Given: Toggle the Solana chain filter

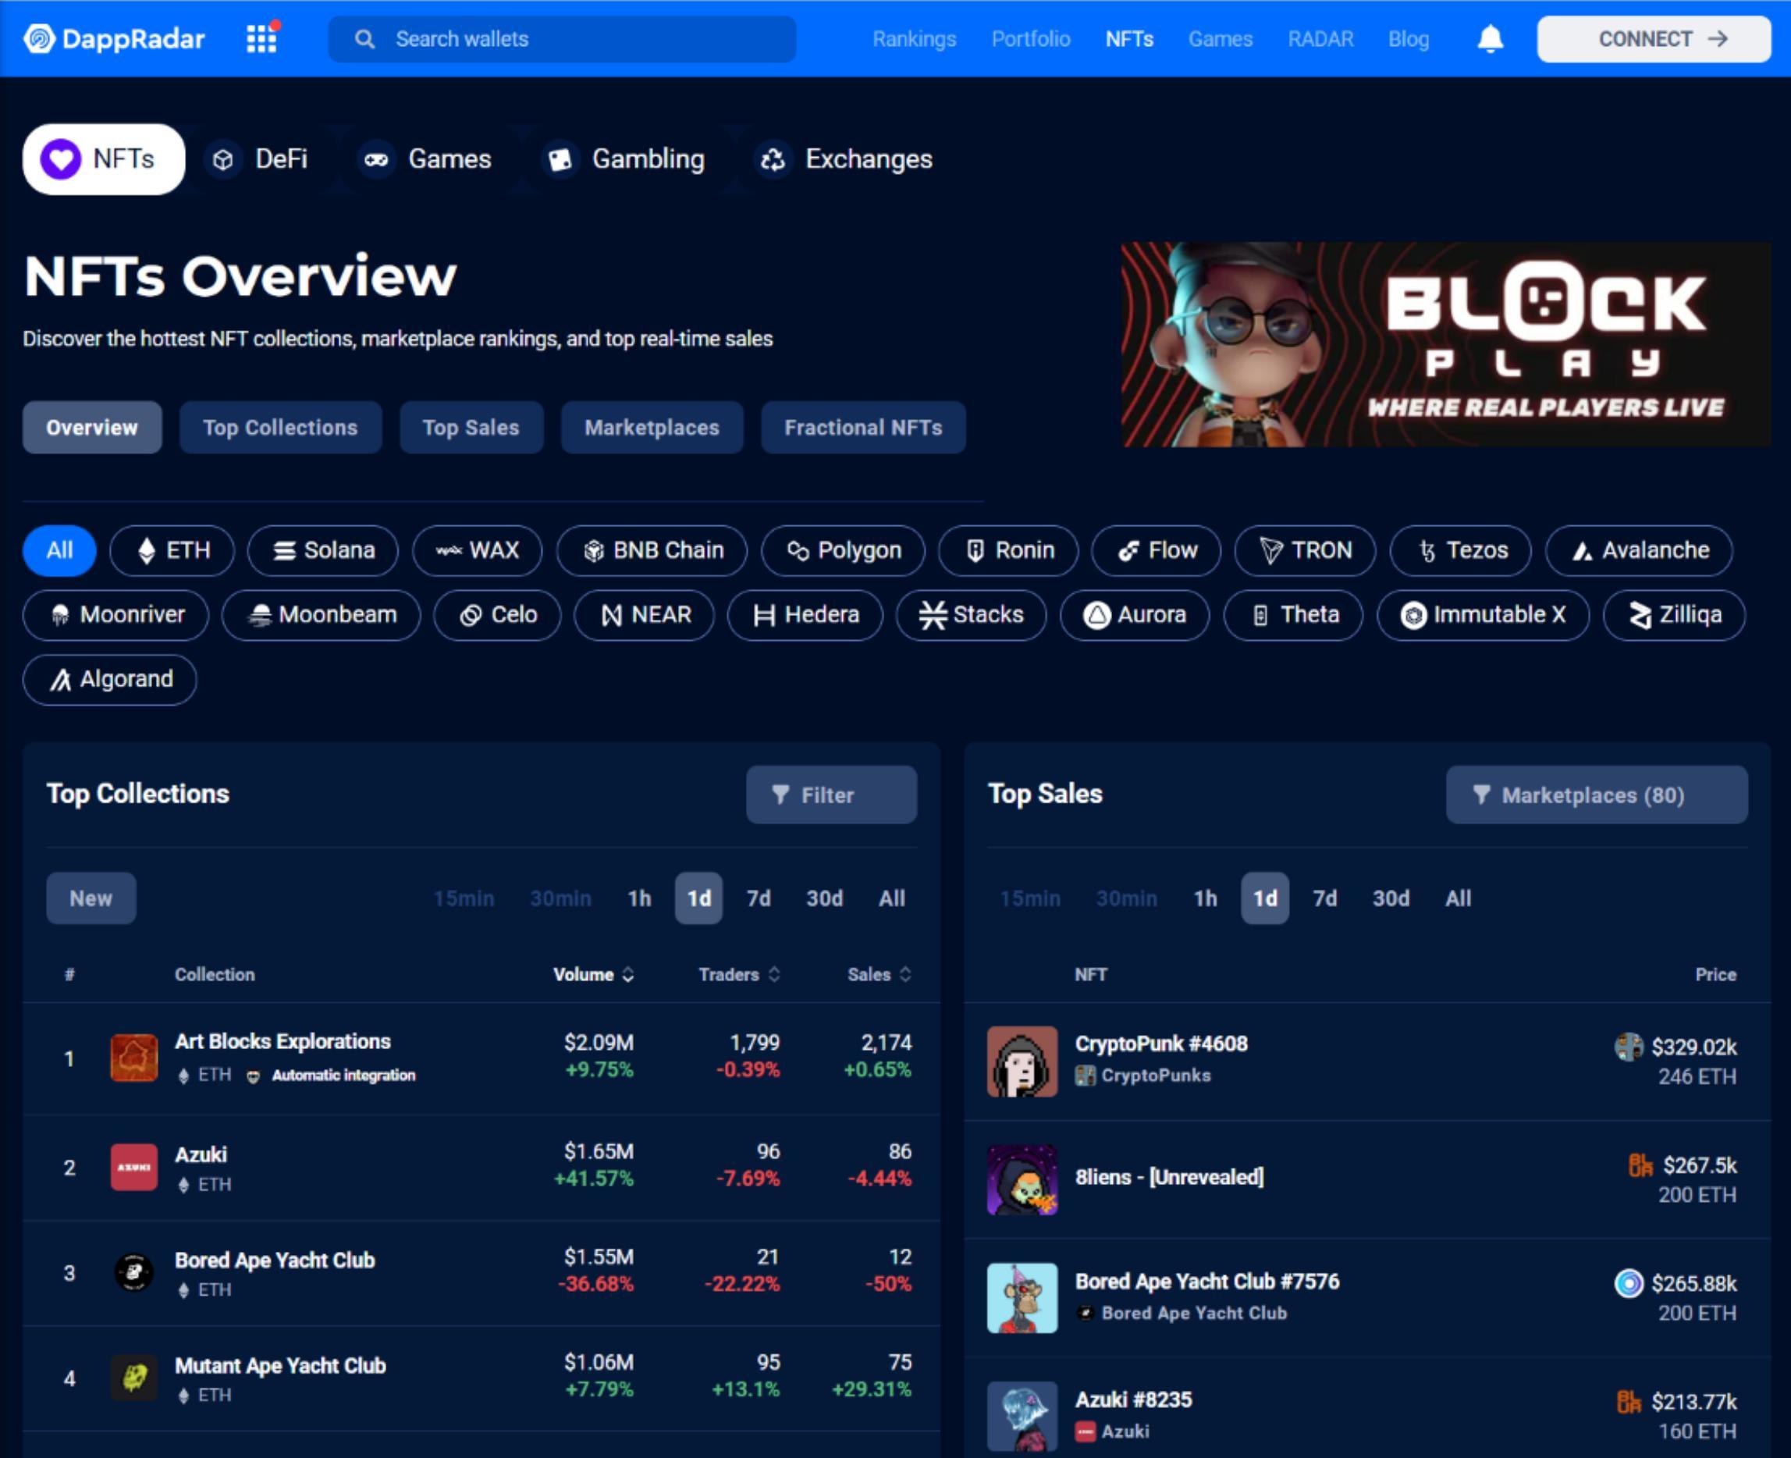Looking at the screenshot, I should [322, 550].
